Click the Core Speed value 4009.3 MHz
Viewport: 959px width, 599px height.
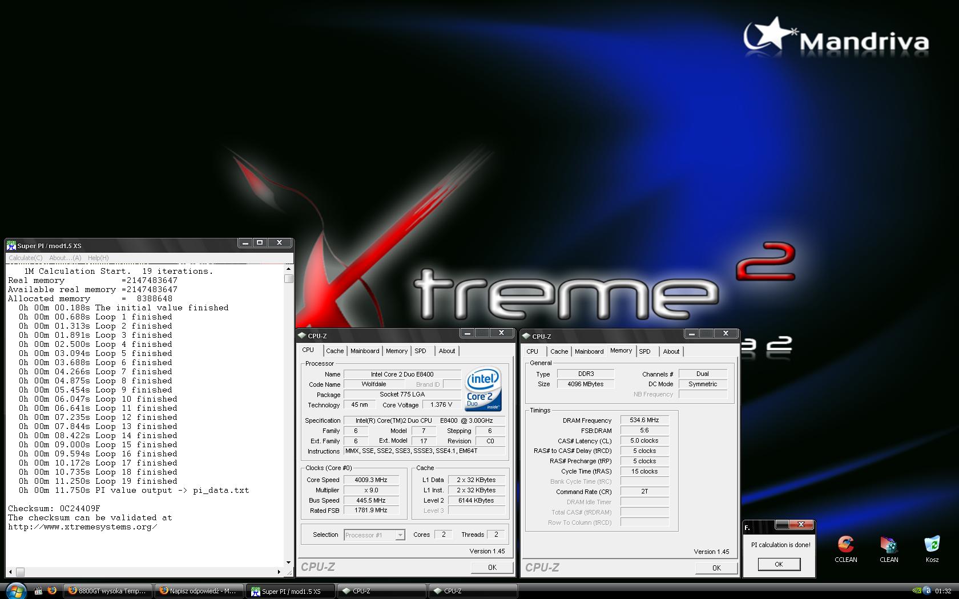click(x=371, y=480)
